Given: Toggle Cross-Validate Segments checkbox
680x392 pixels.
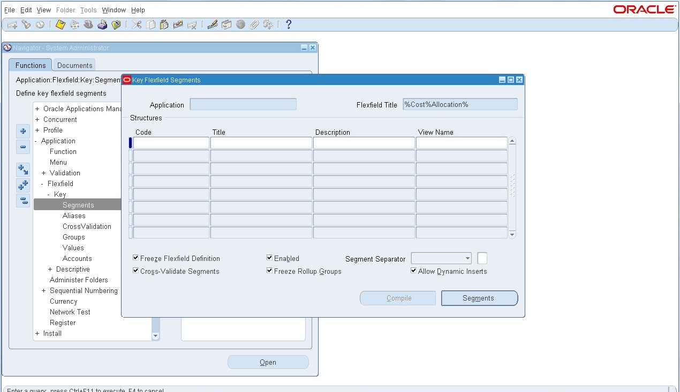Looking at the screenshot, I should [136, 271].
